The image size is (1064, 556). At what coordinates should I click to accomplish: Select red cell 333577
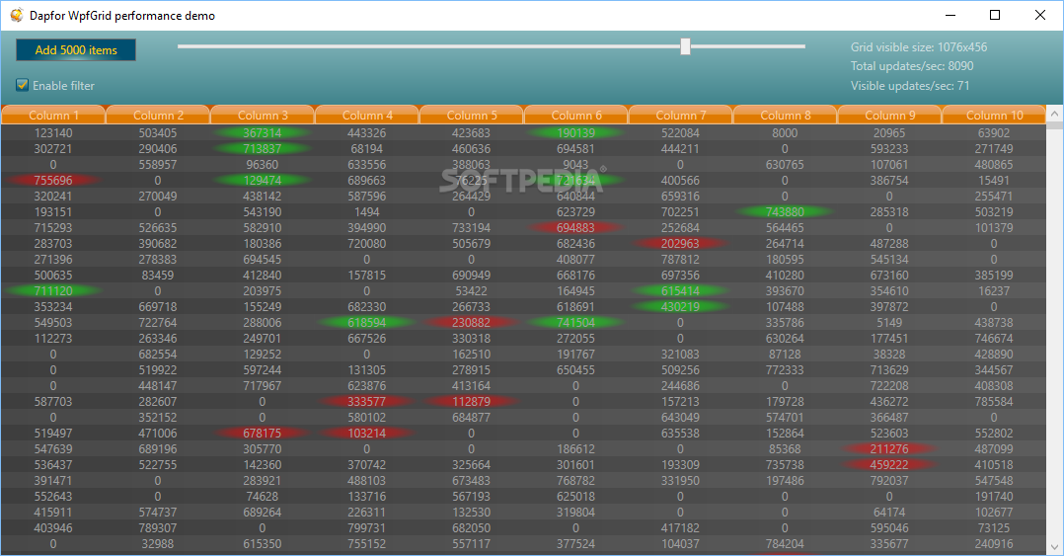click(367, 402)
